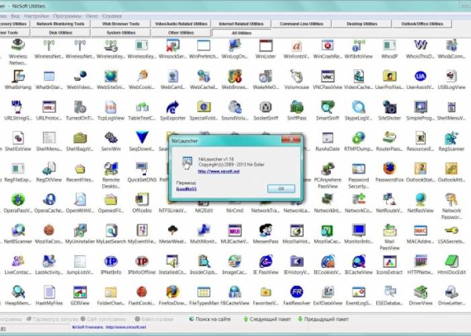Screen dimensions: 471x336
Task: Open SysExporter utility
Action: click(173, 107)
